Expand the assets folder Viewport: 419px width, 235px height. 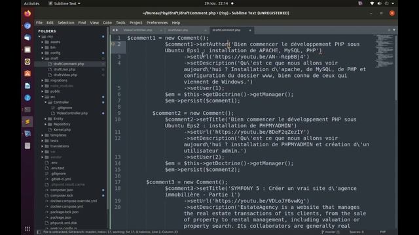43,42
